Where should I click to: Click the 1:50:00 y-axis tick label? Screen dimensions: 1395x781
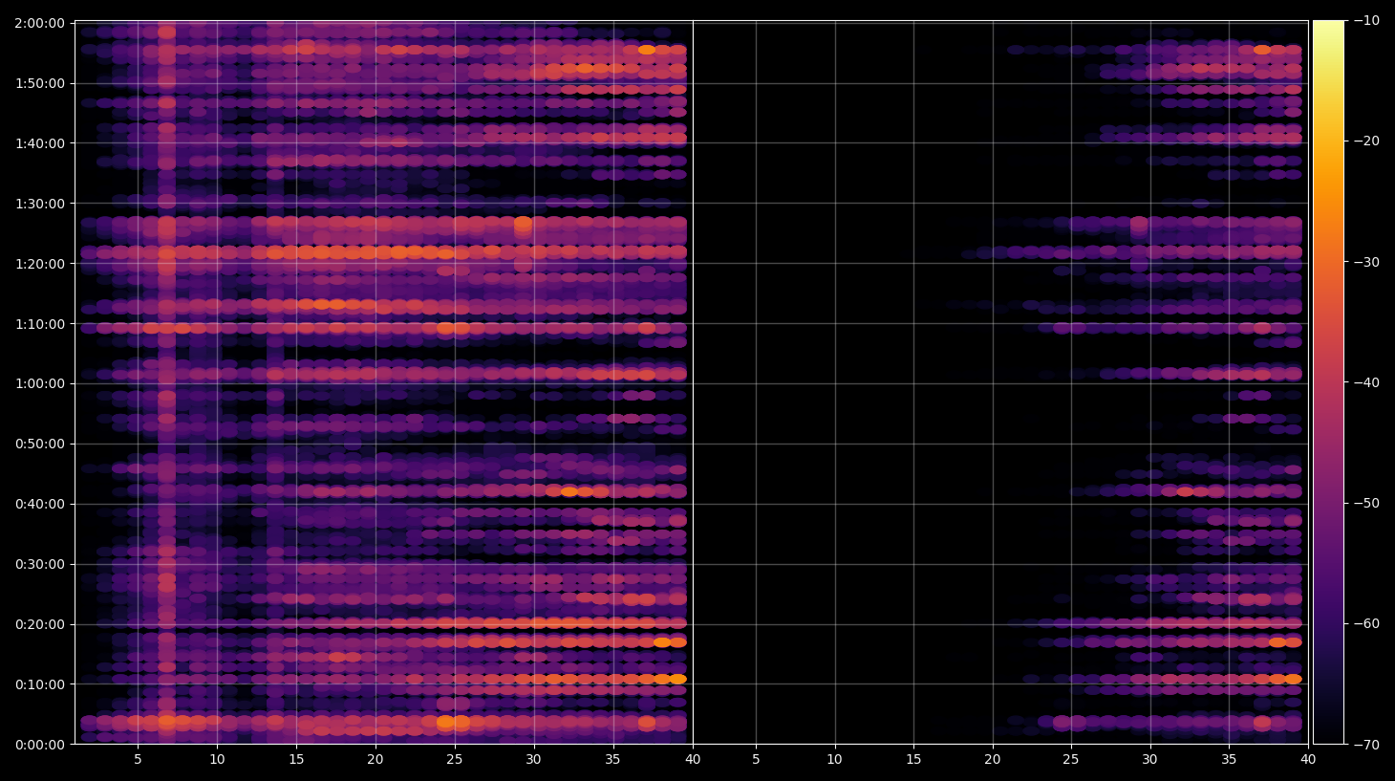point(39,83)
